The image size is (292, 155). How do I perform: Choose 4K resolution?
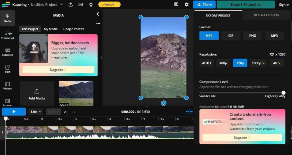click(x=277, y=63)
